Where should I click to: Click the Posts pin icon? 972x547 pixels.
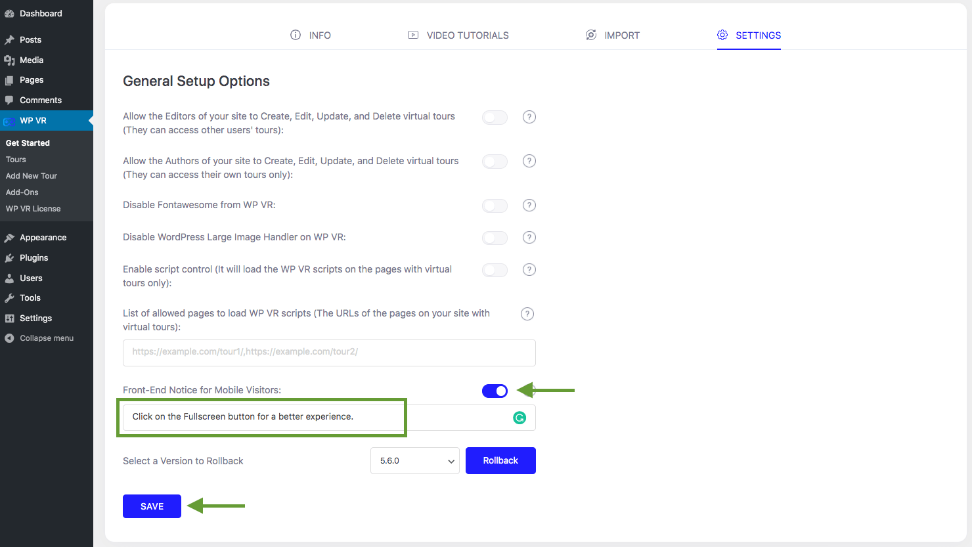coord(9,40)
